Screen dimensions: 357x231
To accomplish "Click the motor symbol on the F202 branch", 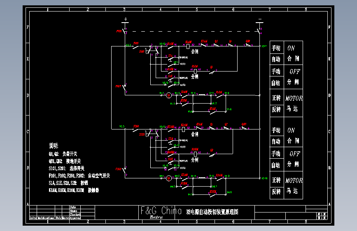I will point(169,178).
